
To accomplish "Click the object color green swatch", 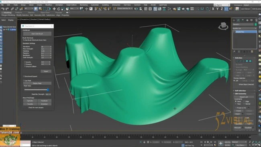I will point(255,24).
